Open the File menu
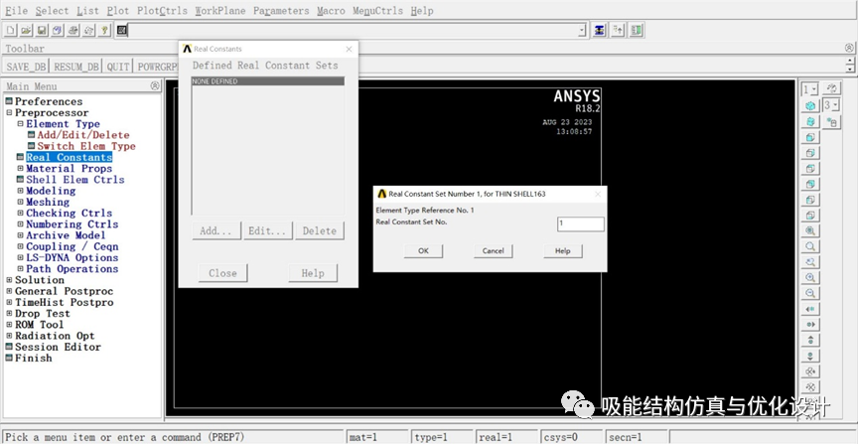Viewport: 858px width, 444px height. pyautogui.click(x=16, y=10)
